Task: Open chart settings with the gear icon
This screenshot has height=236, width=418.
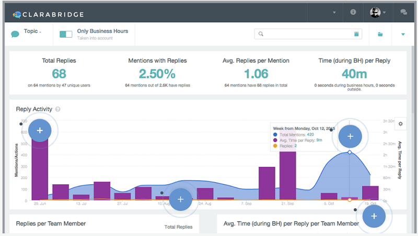Action: click(400, 124)
